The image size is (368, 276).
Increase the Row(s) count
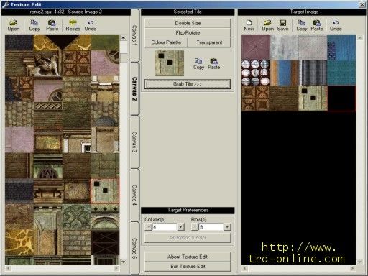pos(227,226)
